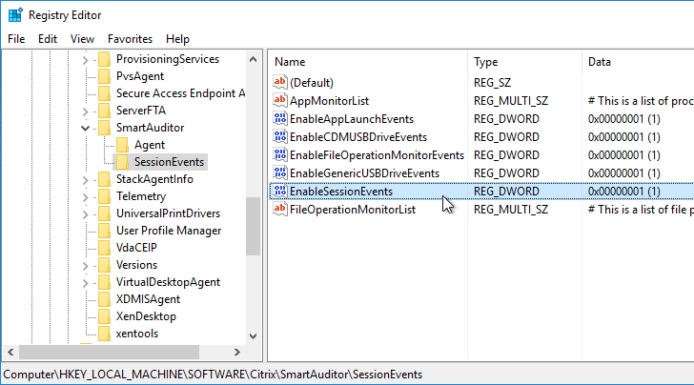This screenshot has width=694, height=385.
Task: Click tree horizontal scroll left arrow
Action: 11,353
